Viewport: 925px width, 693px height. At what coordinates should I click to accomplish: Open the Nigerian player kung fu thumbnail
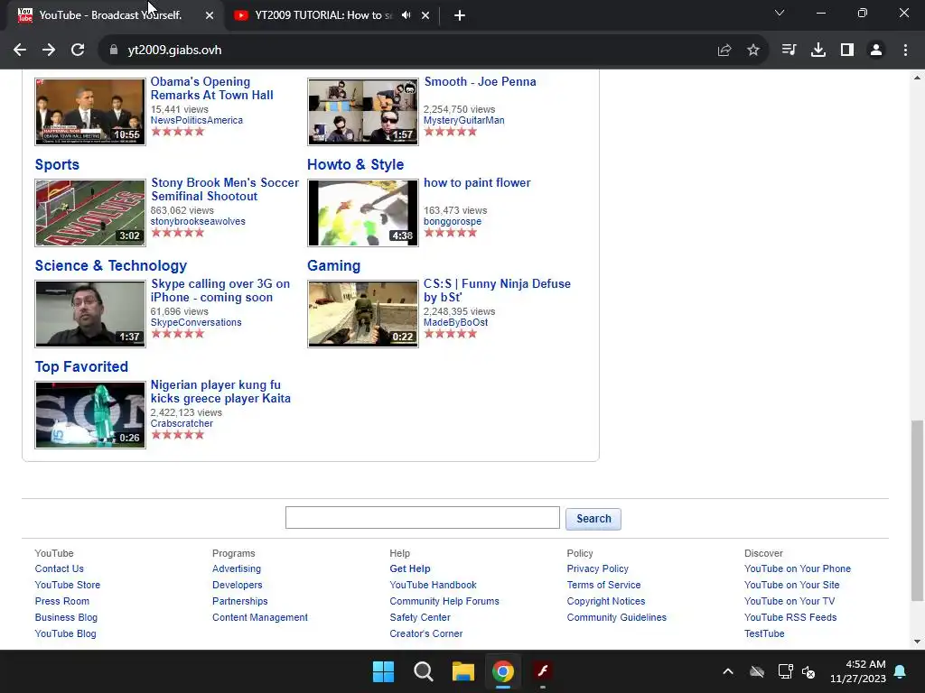coord(90,415)
